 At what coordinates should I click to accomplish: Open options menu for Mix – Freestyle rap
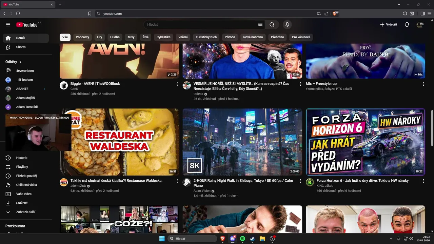tap(423, 84)
